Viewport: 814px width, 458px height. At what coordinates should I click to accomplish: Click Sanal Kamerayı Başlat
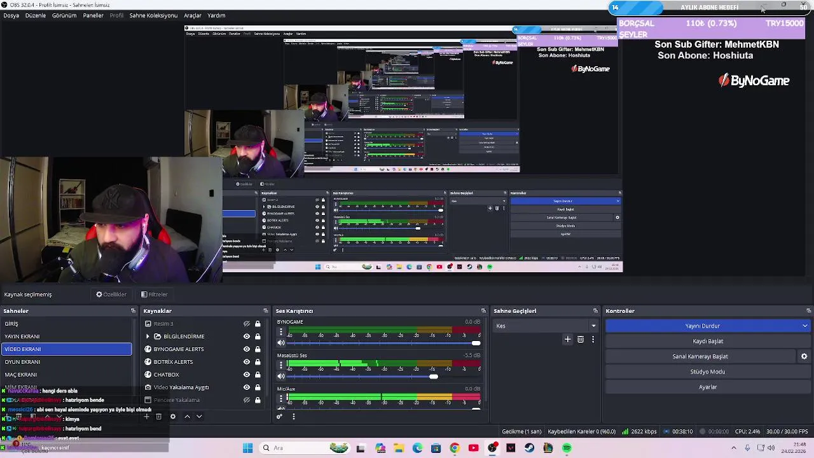(x=700, y=356)
